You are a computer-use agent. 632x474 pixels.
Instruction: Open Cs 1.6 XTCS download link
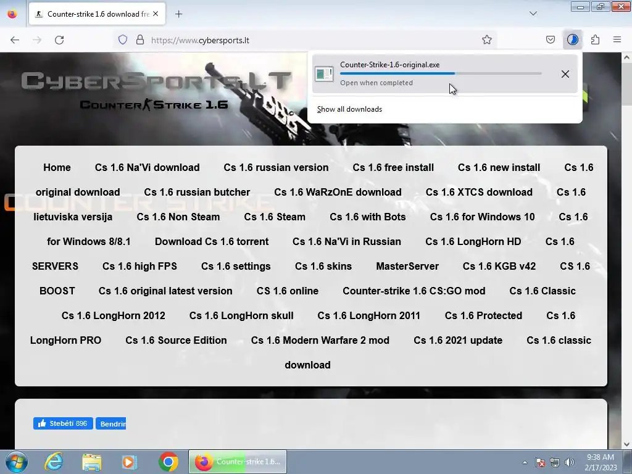click(479, 192)
